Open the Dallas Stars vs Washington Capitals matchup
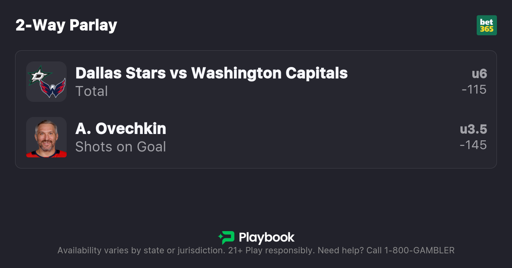 click(211, 73)
